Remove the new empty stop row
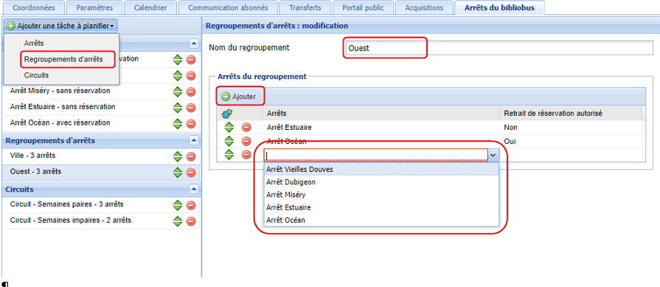The image size is (660, 287). point(246,154)
